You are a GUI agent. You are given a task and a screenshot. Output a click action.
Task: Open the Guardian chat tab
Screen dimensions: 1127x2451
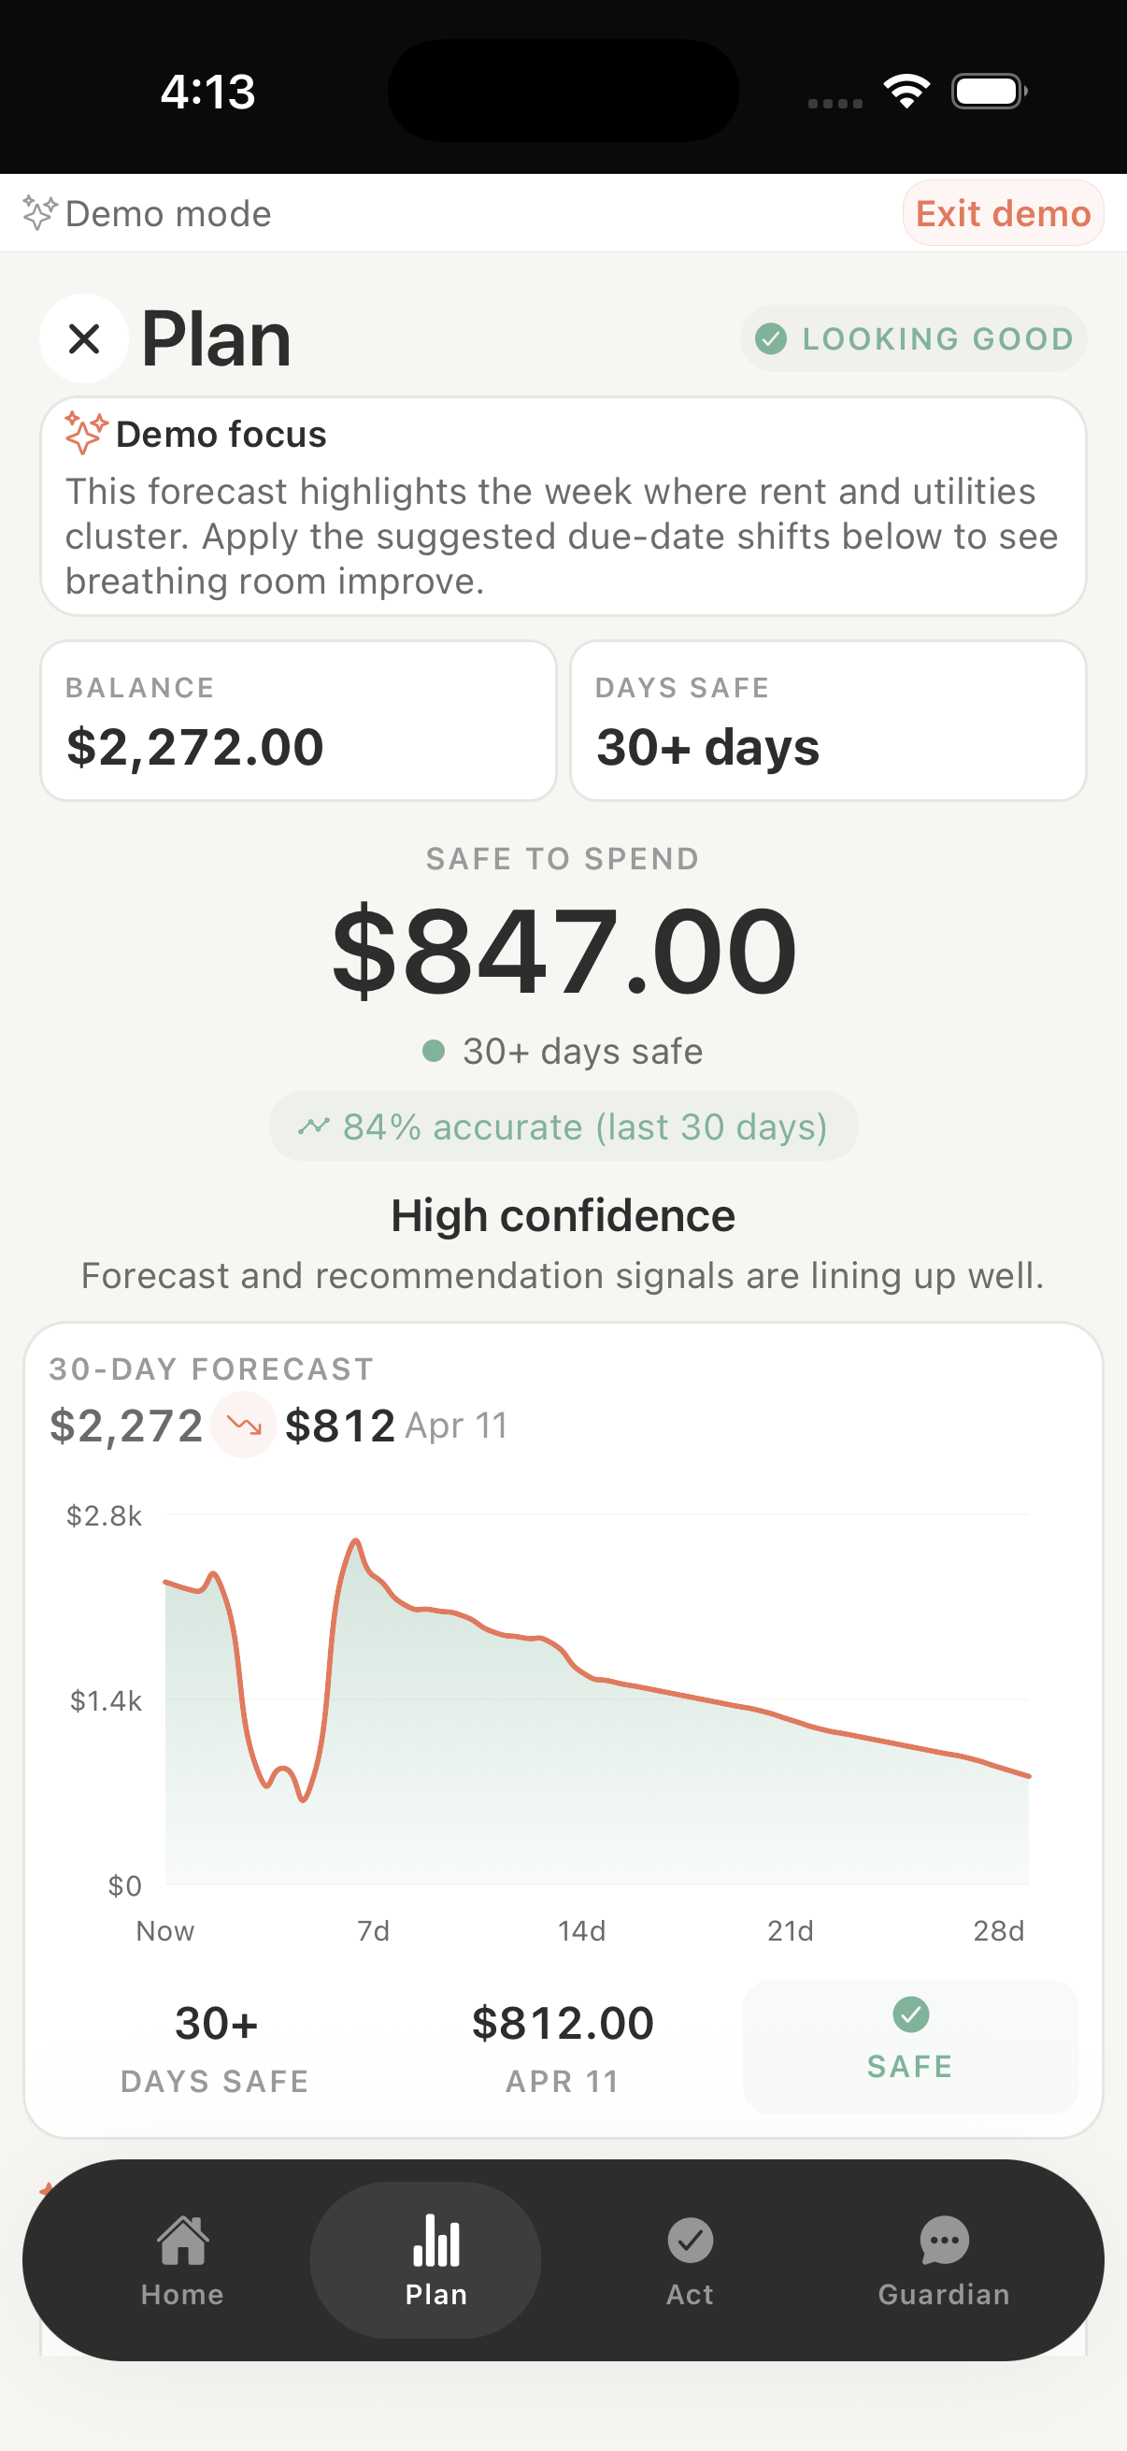click(943, 2258)
